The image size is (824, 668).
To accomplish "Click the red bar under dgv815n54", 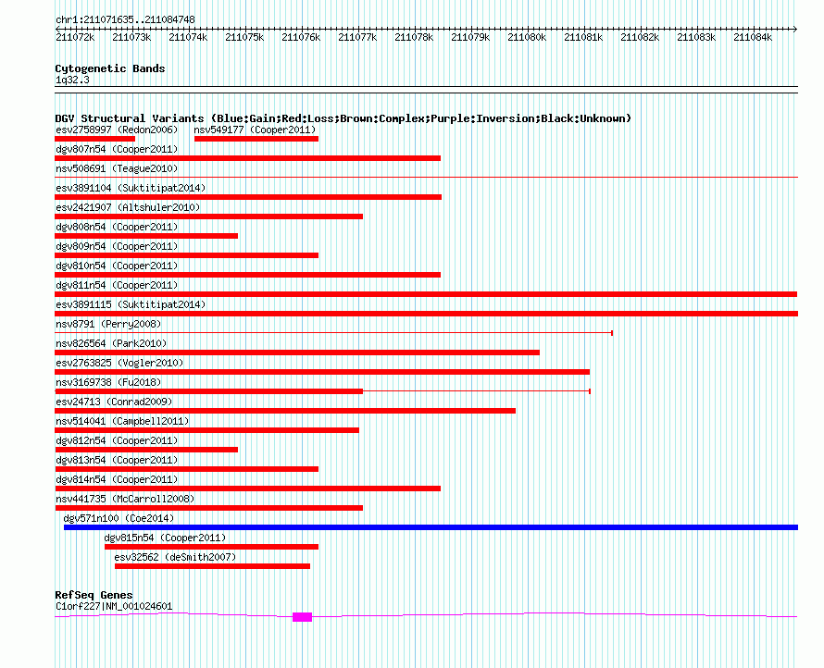I will [211, 547].
